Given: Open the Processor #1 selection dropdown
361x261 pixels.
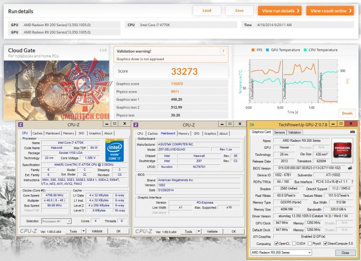Looking at the screenshot, I should point(56,221).
